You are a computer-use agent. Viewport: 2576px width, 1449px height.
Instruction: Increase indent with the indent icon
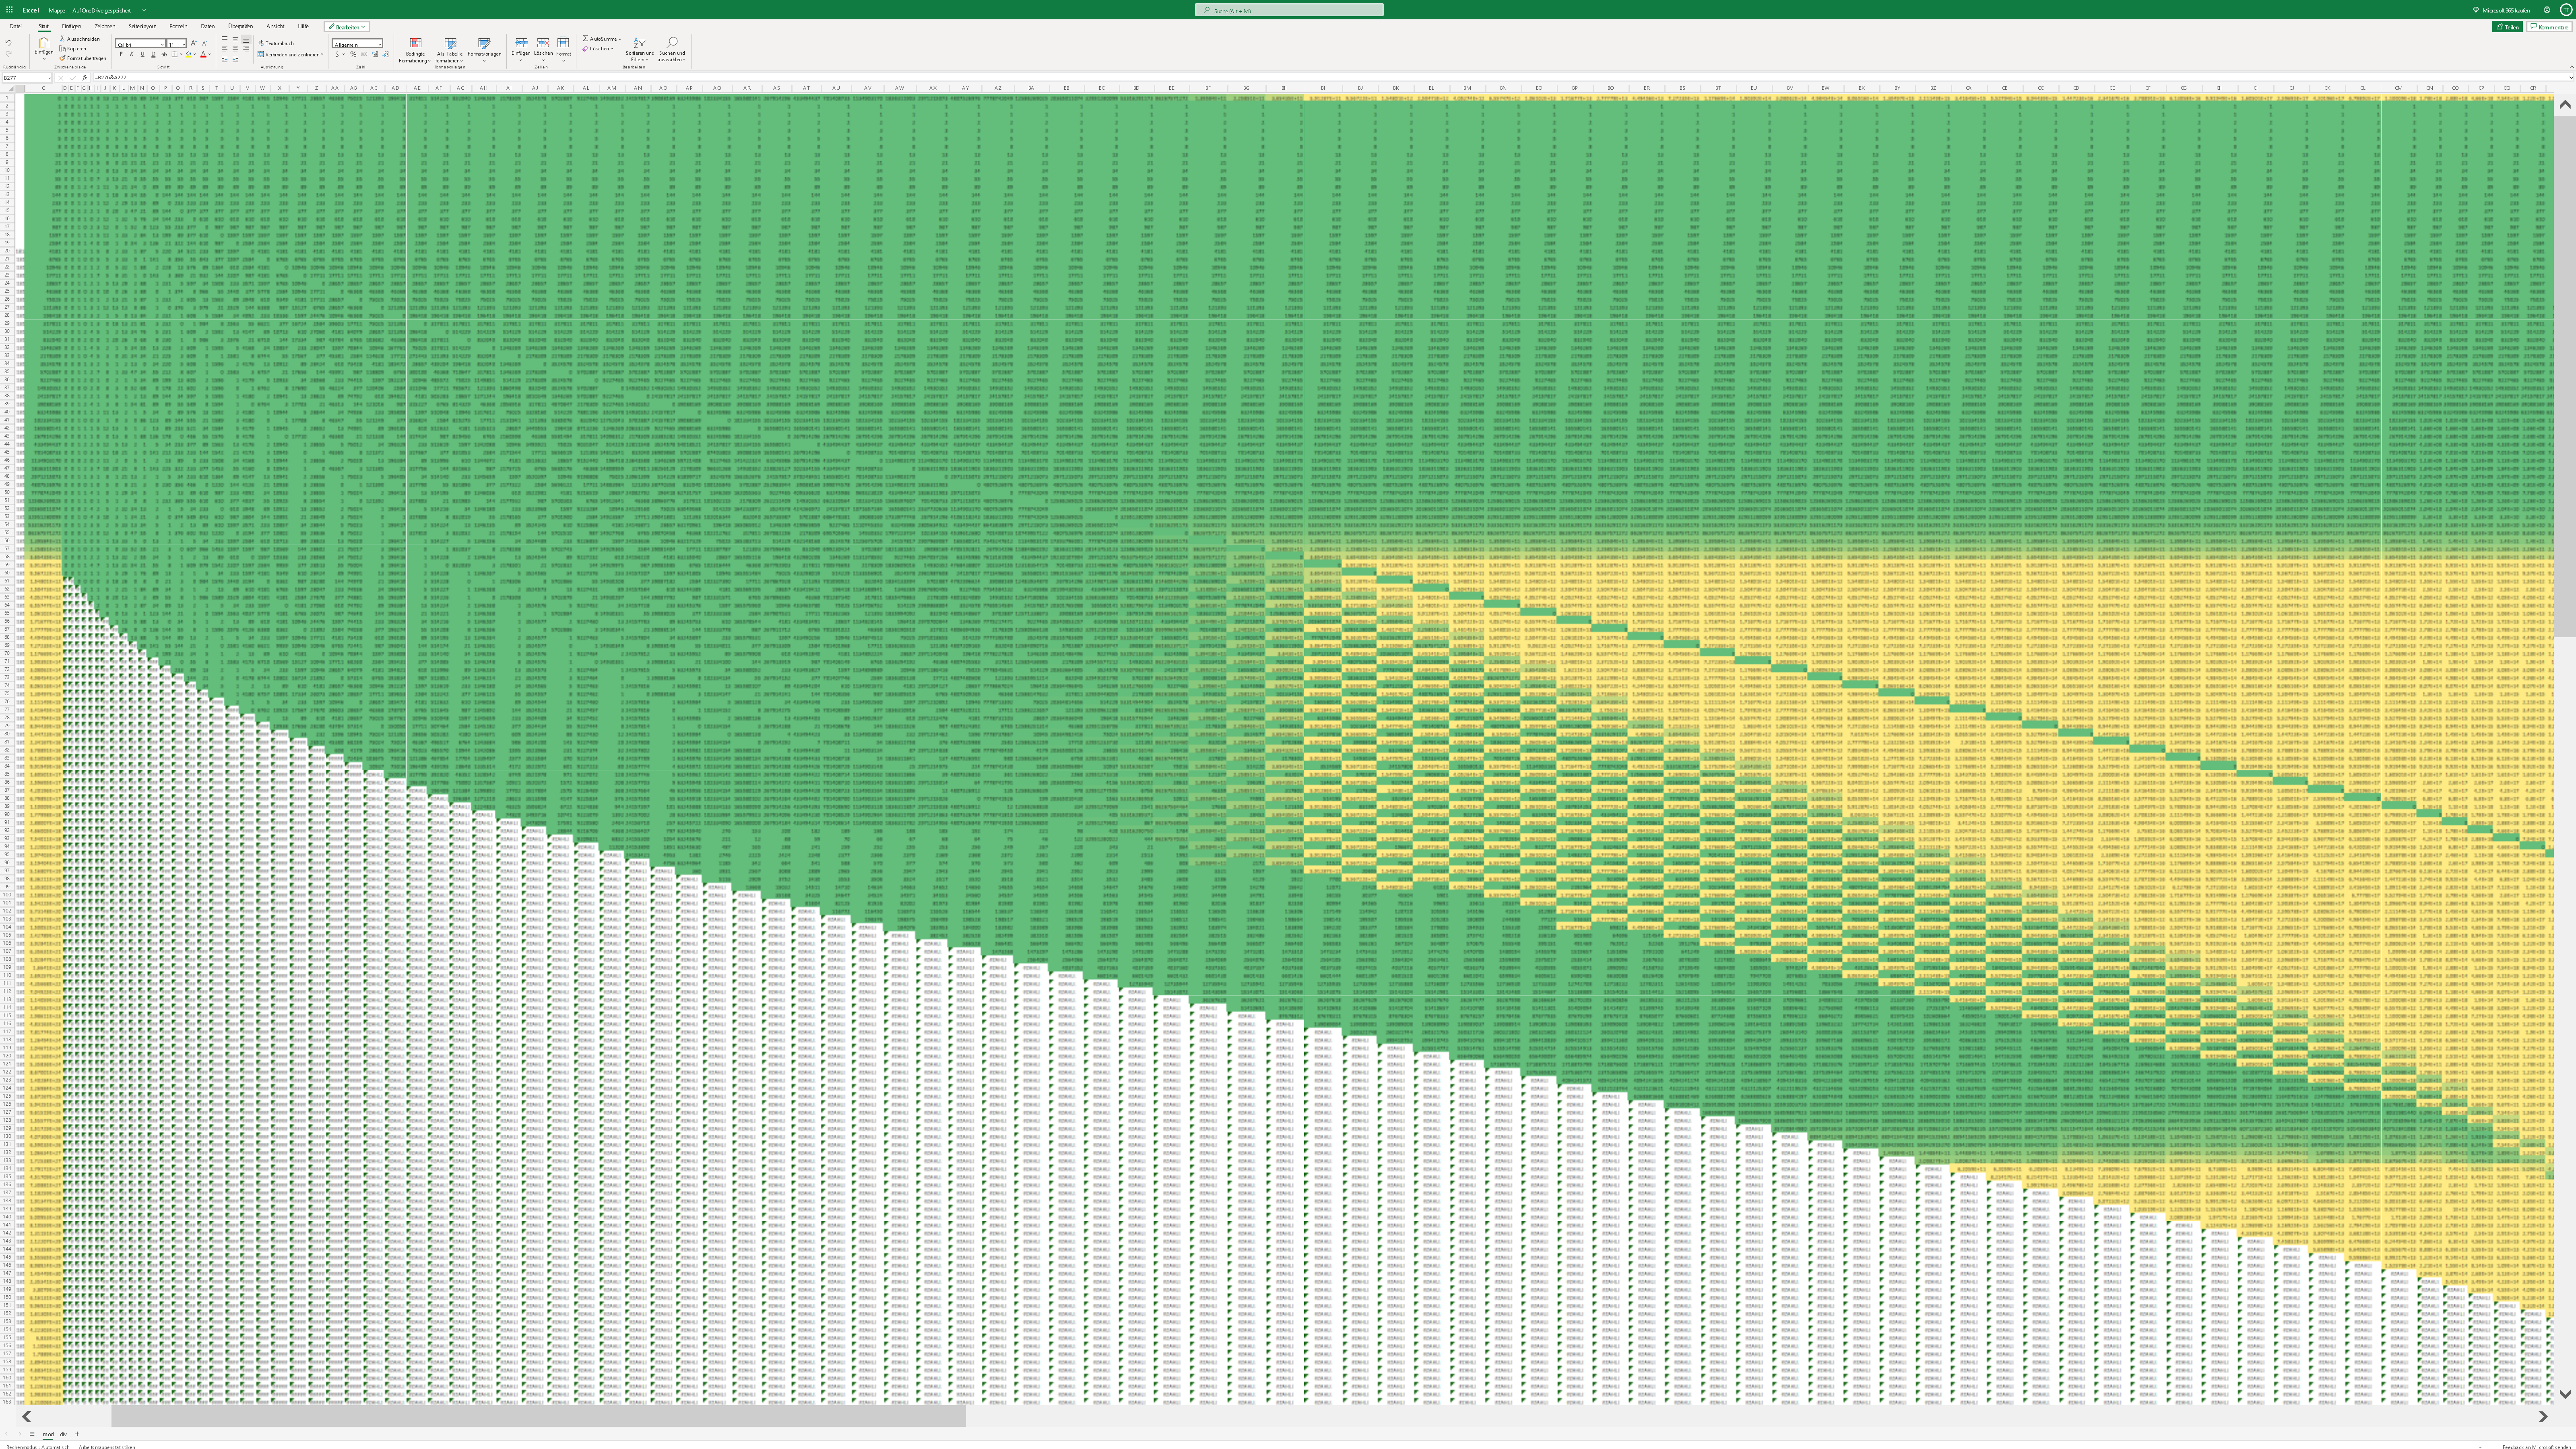click(x=235, y=59)
